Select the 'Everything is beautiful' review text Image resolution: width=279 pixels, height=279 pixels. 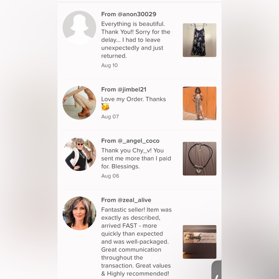(x=136, y=40)
